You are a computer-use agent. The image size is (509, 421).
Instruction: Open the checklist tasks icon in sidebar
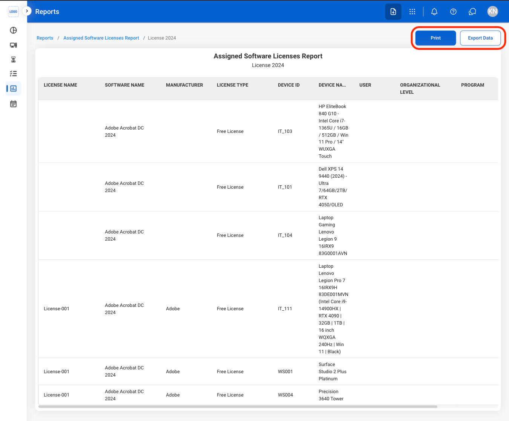[x=13, y=74]
